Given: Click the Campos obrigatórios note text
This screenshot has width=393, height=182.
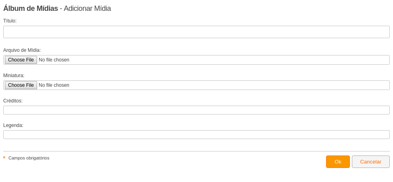Looking at the screenshot, I should [x=29, y=158].
